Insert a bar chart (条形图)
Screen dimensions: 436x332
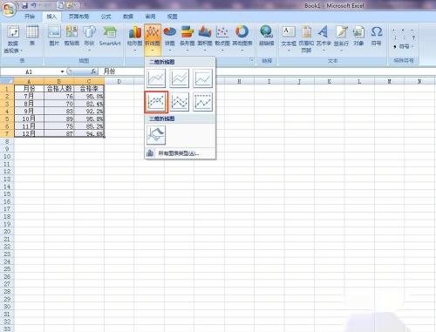(x=187, y=38)
